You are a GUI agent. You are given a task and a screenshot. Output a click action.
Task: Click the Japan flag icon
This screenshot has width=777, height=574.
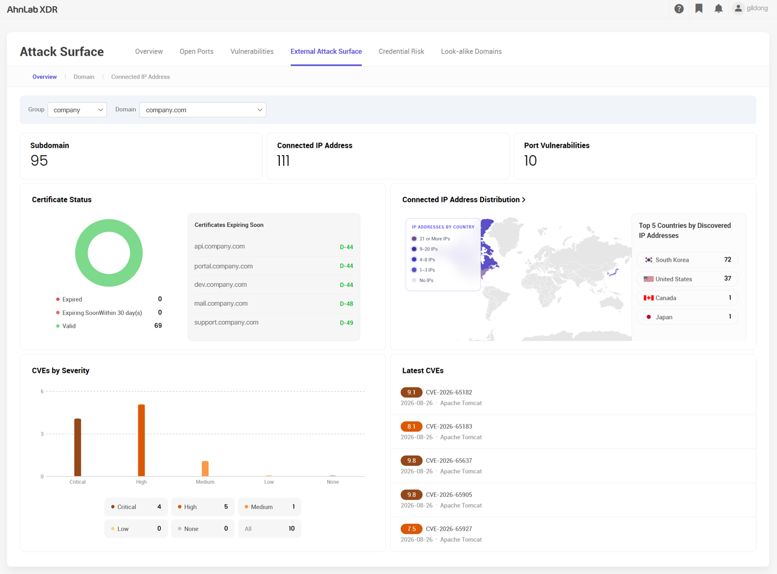(648, 317)
